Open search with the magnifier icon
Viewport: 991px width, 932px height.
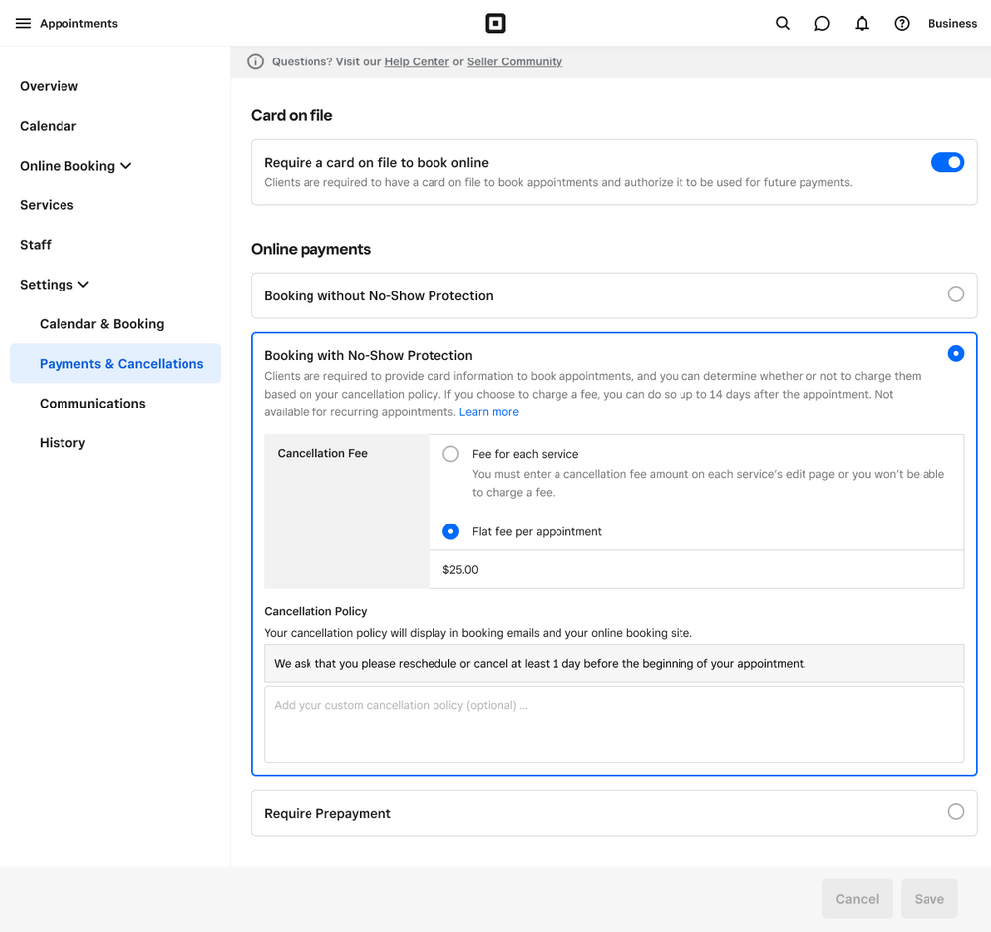coord(783,23)
